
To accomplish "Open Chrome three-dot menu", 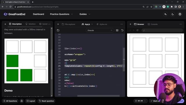I will (183, 7).
